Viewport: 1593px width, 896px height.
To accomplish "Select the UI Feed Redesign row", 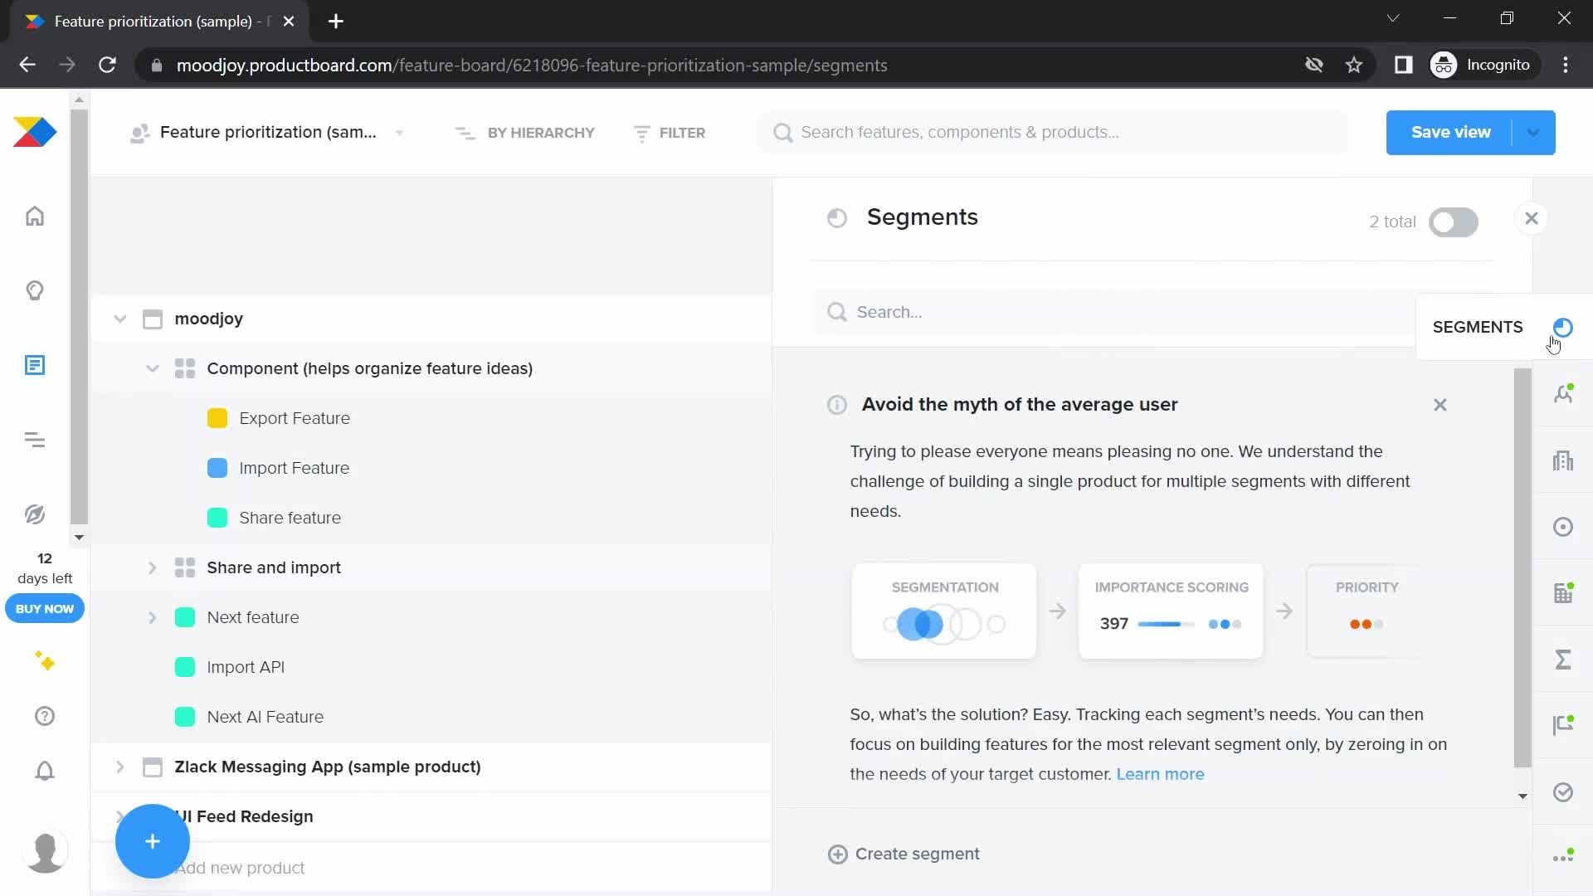I will [x=431, y=816].
